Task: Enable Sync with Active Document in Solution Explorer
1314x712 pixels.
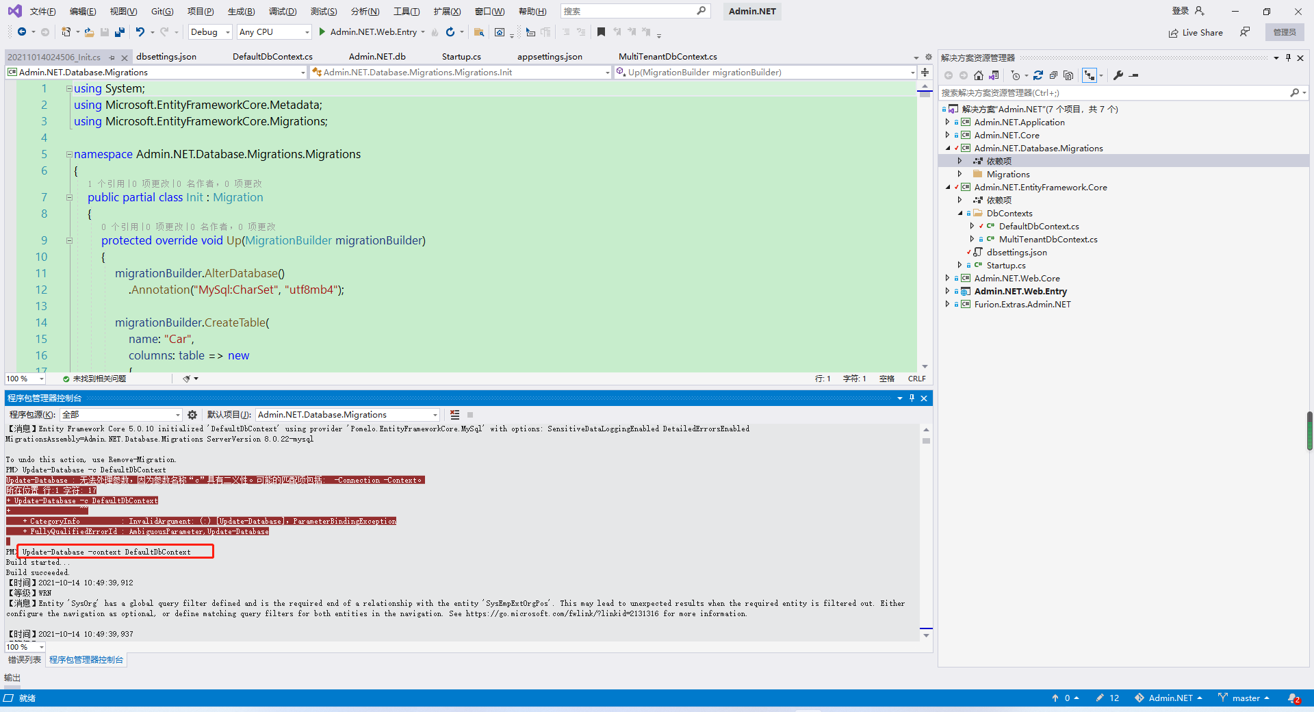Action: pos(1090,75)
